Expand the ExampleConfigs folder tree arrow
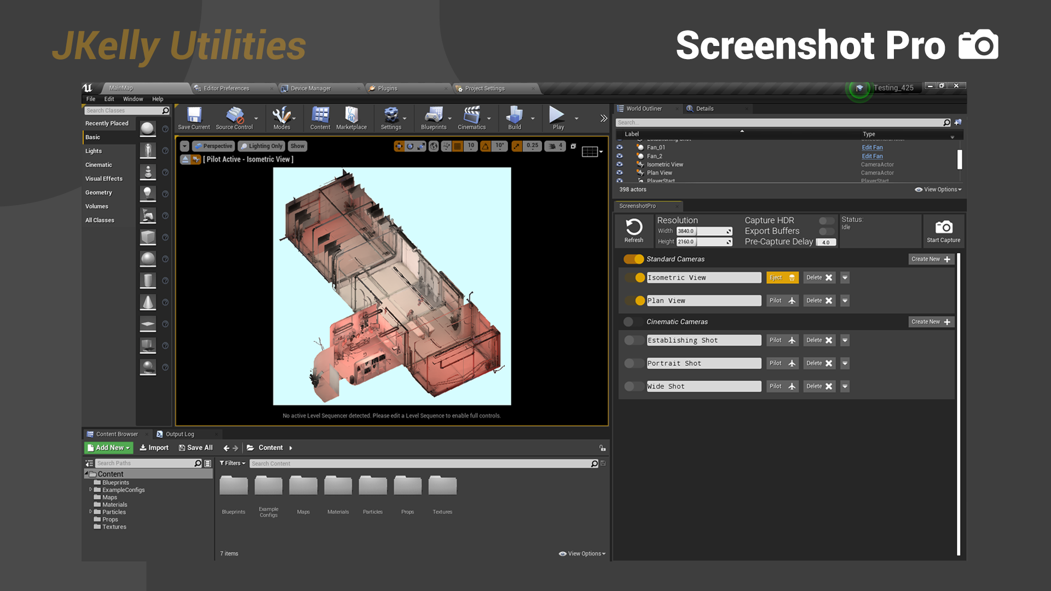 pyautogui.click(x=91, y=490)
